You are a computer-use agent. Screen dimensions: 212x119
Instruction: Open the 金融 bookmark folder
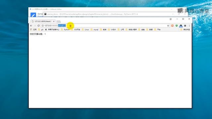tap(141, 29)
